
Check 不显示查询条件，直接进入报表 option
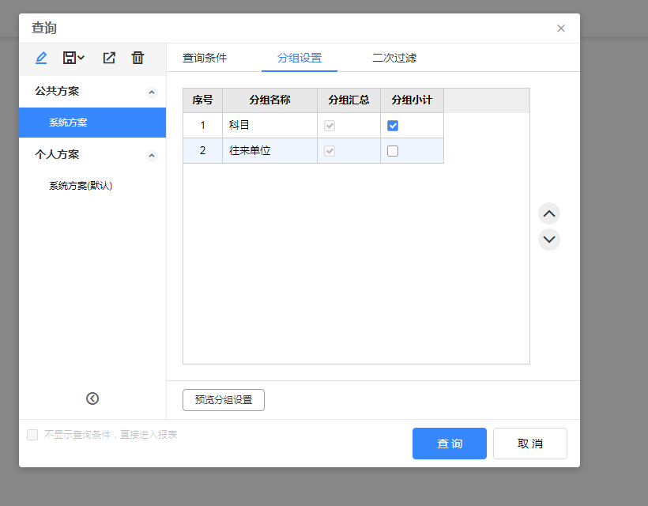coord(32,435)
